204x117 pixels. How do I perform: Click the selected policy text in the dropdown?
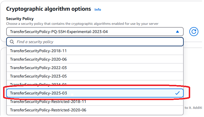click(59, 32)
